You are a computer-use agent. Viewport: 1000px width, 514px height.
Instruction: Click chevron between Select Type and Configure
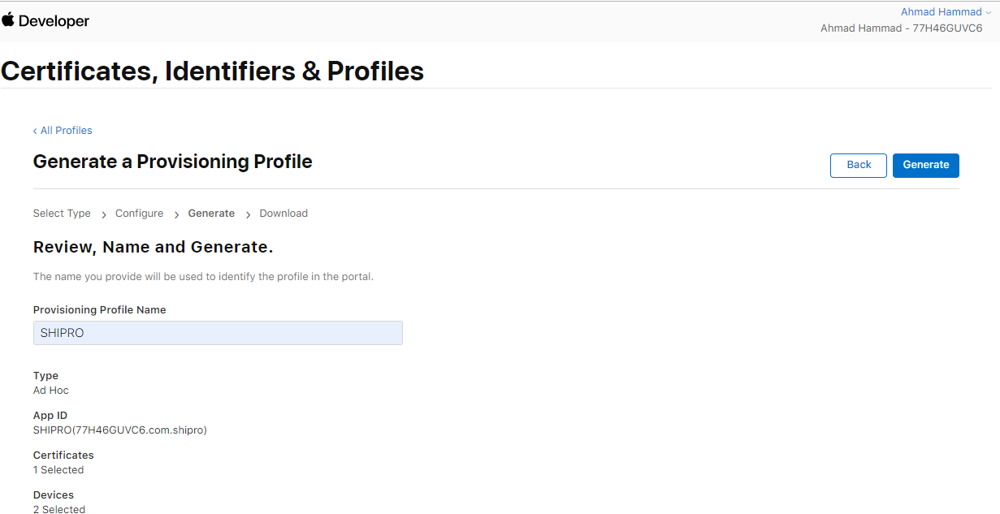click(103, 214)
